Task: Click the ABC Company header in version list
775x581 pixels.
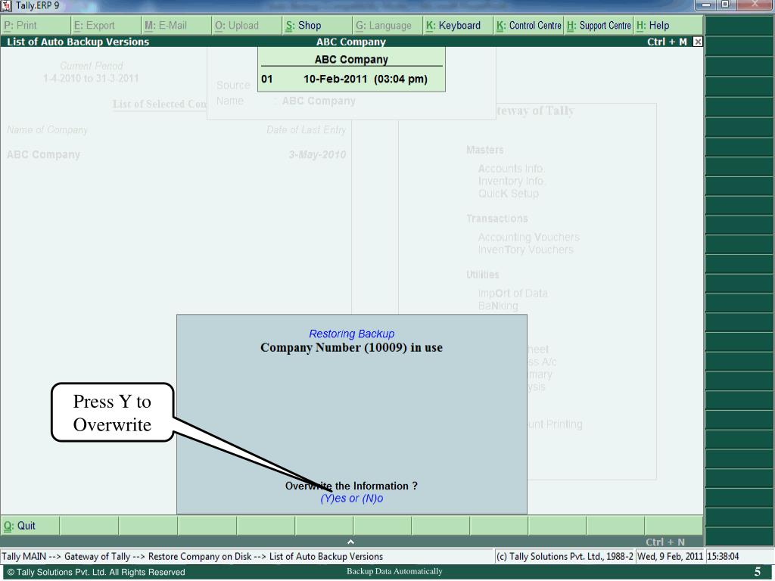Action: pos(351,59)
